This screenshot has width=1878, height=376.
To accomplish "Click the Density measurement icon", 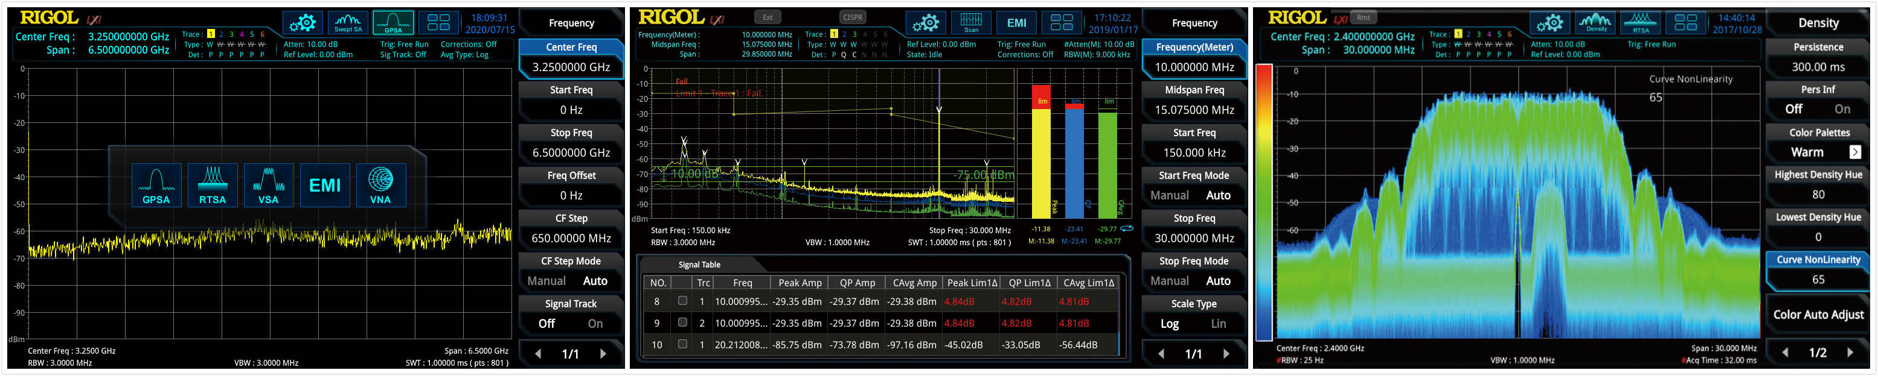I will [1596, 23].
